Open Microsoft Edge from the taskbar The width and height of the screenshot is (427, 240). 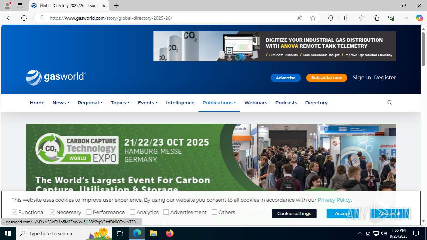[x=137, y=233]
